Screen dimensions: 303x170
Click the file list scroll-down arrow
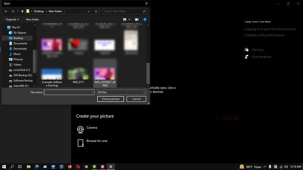(x=148, y=86)
